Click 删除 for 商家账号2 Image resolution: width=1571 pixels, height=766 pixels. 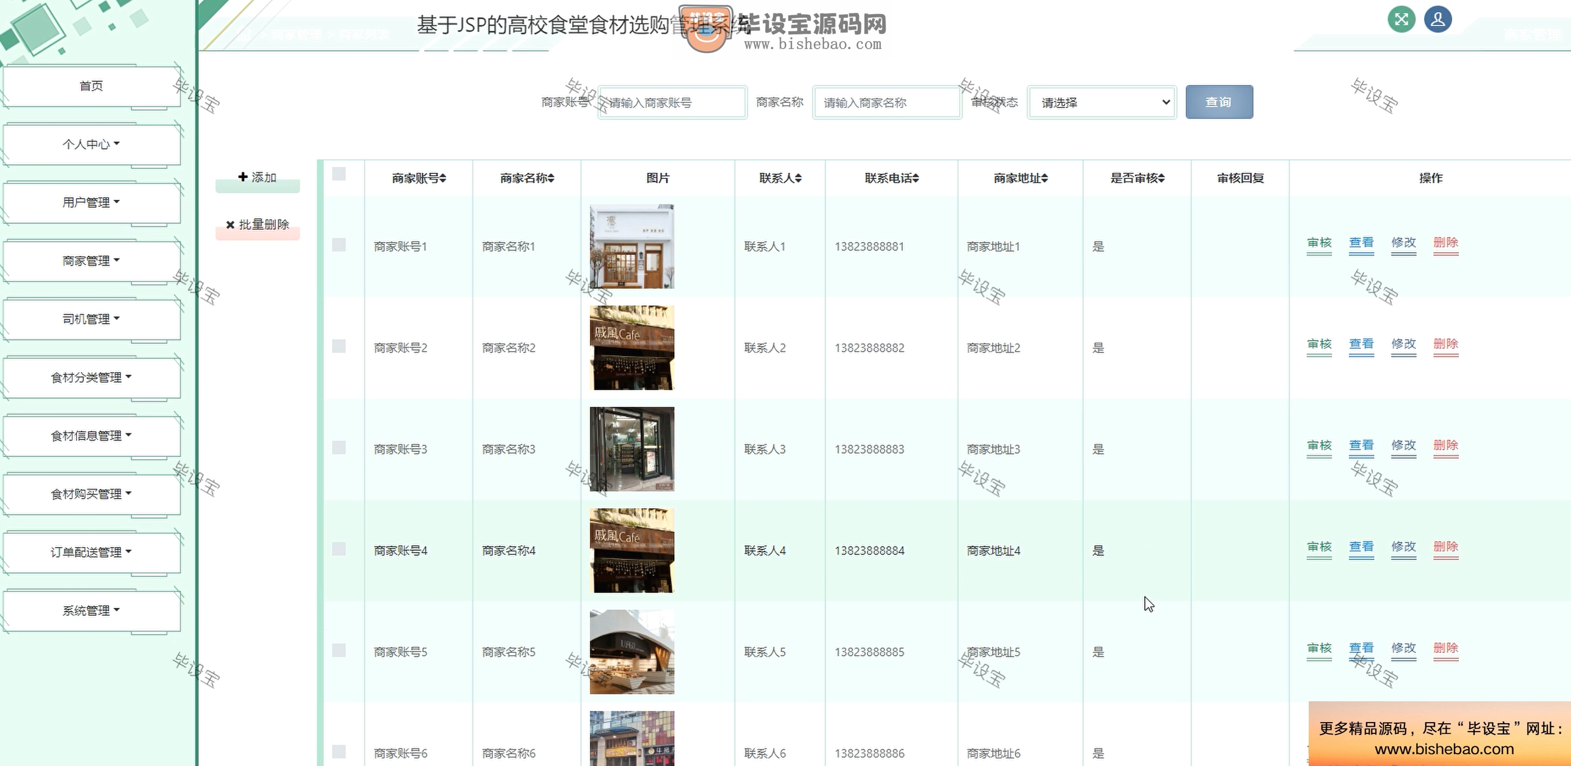click(x=1445, y=344)
